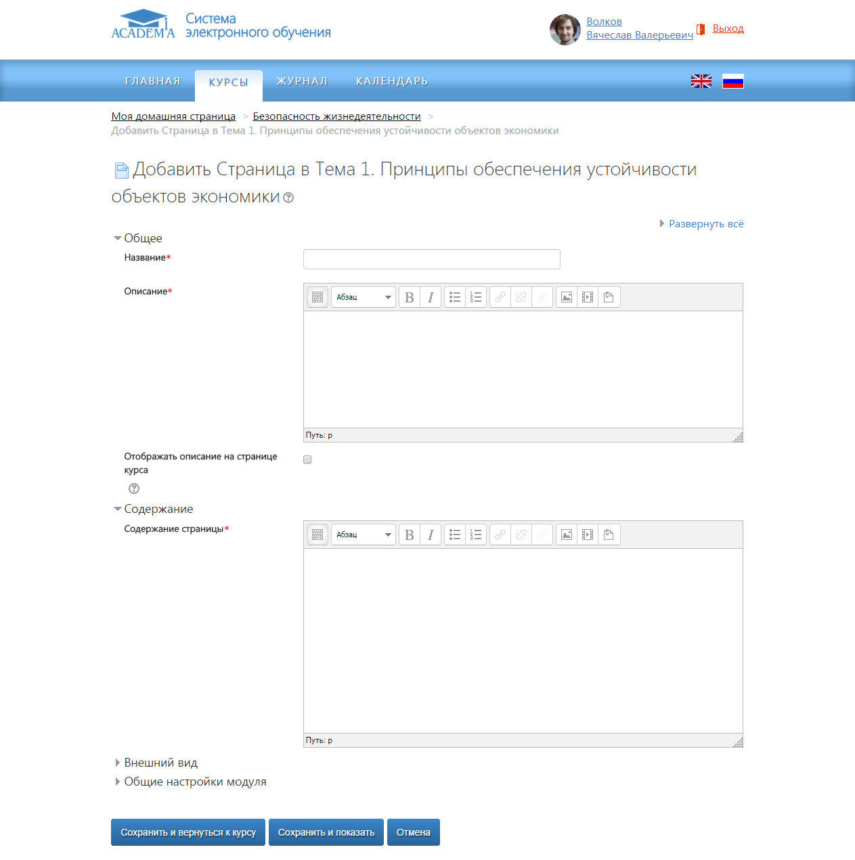Image resolution: width=855 pixels, height=860 pixels.
Task: Click inside the Описание text area
Action: point(523,369)
